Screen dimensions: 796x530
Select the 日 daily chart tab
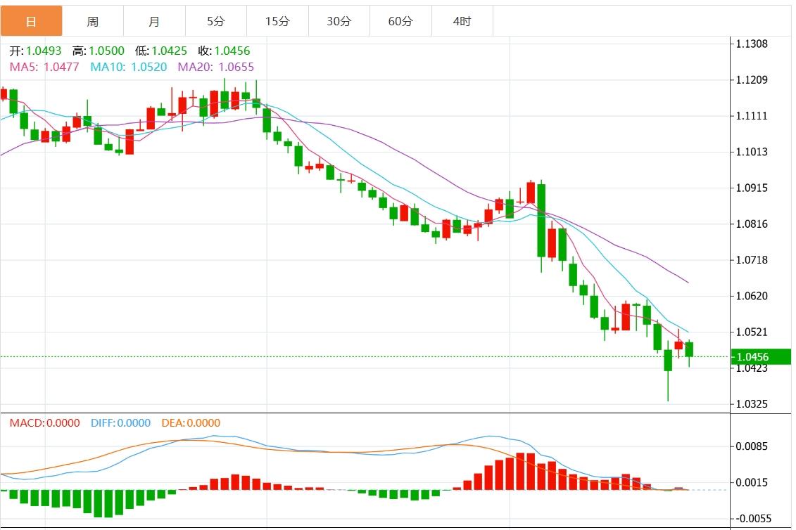[31, 21]
